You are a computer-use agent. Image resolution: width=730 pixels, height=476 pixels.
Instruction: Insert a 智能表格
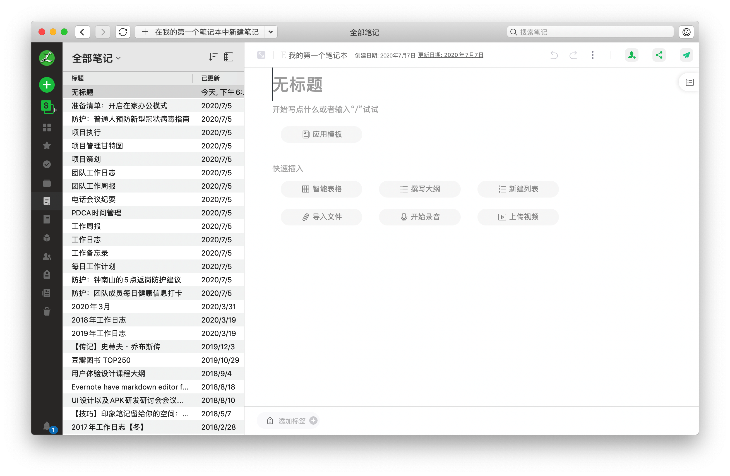321,189
